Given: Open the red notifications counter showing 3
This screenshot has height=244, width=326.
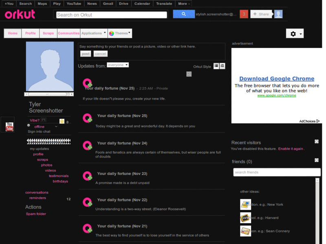Looking at the screenshot, I should click(244, 14).
